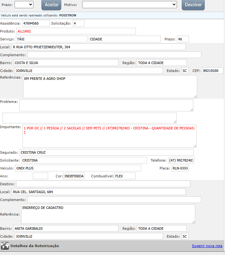The width and height of the screenshot is (225, 255).
Task: Click the Segurado field with CRISTINA CRUZ
Action: pos(106,152)
